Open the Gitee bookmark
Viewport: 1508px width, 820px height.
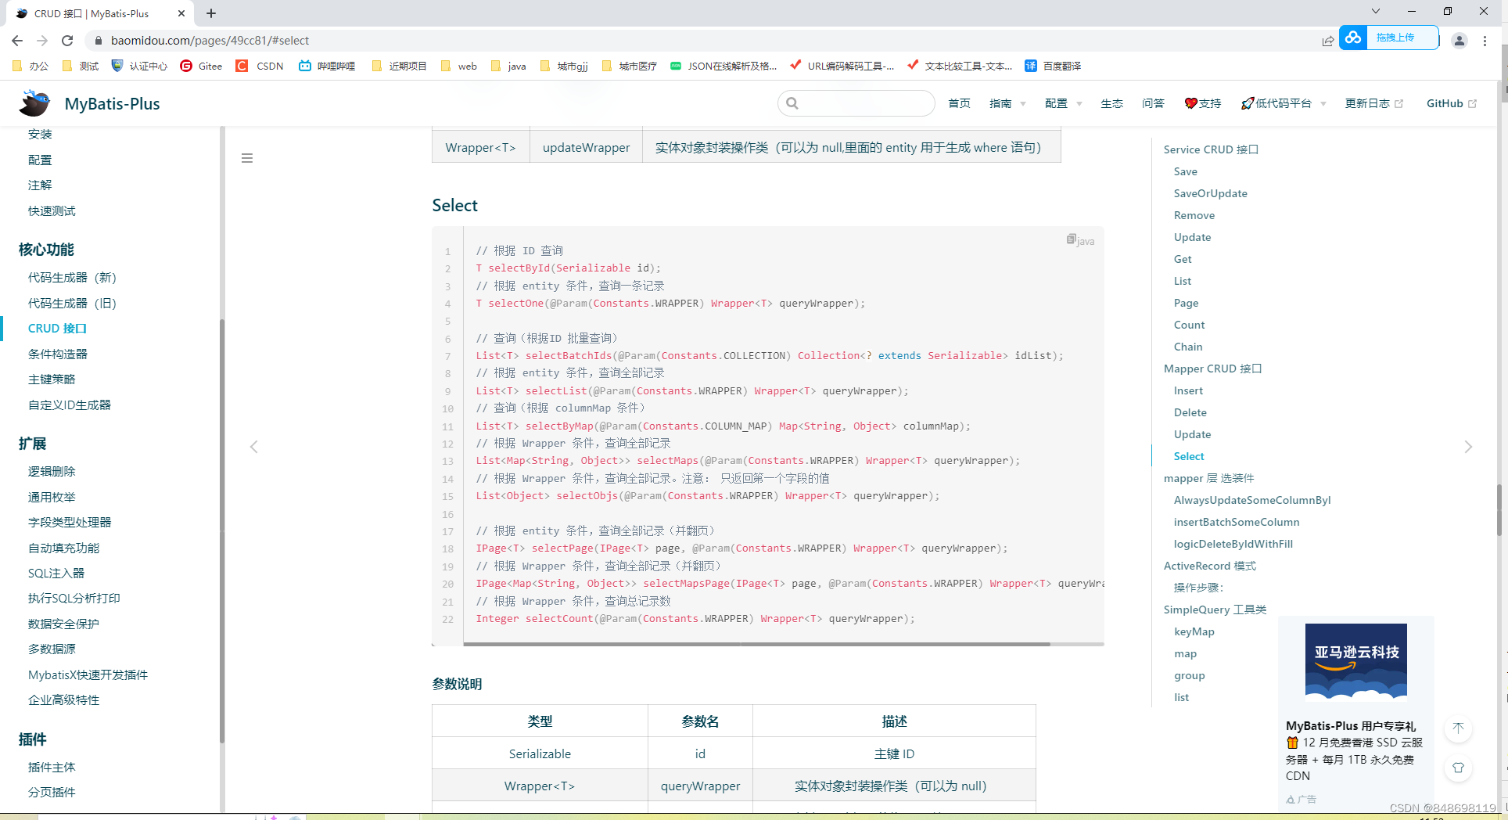(201, 66)
